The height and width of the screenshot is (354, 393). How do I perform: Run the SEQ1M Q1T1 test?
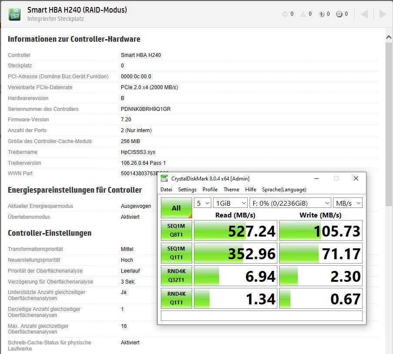click(177, 253)
